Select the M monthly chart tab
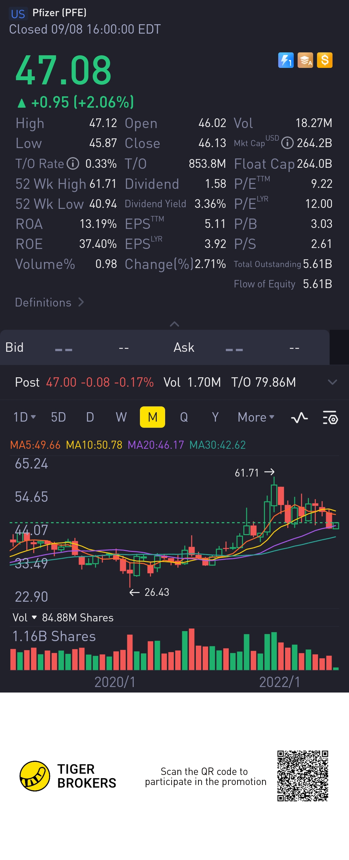The width and height of the screenshot is (349, 860). pyautogui.click(x=153, y=417)
